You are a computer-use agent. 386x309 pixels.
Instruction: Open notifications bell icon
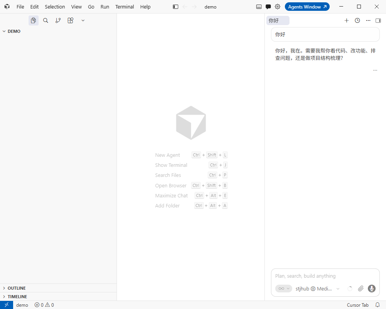click(x=378, y=305)
